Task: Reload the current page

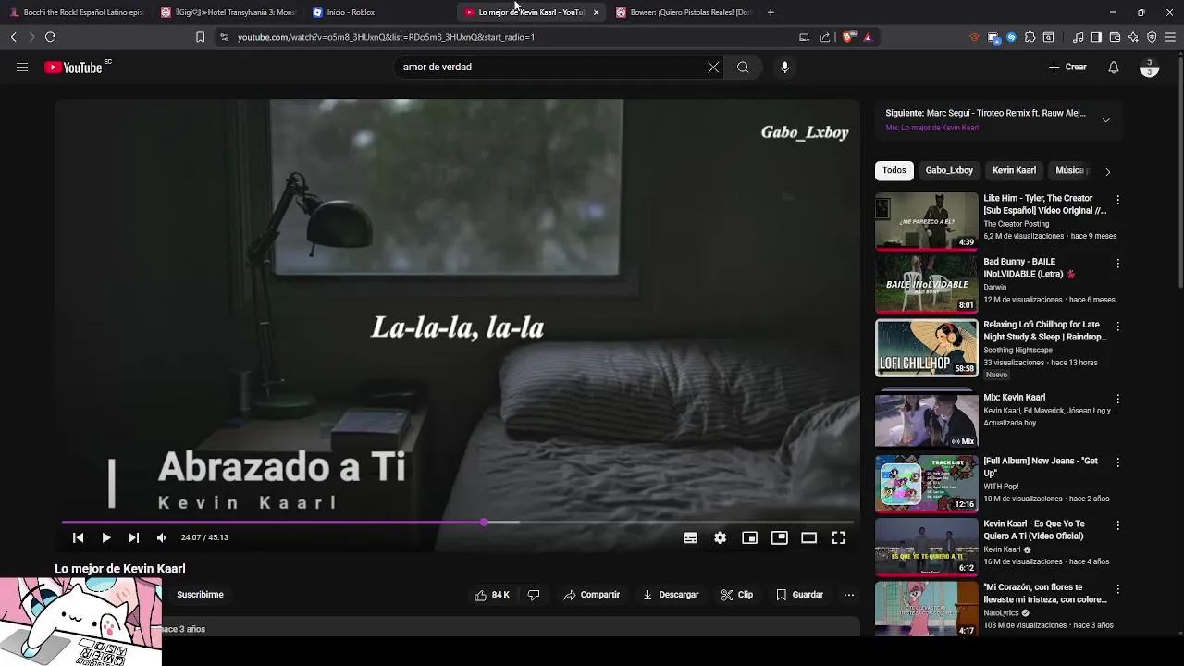Action: (50, 37)
